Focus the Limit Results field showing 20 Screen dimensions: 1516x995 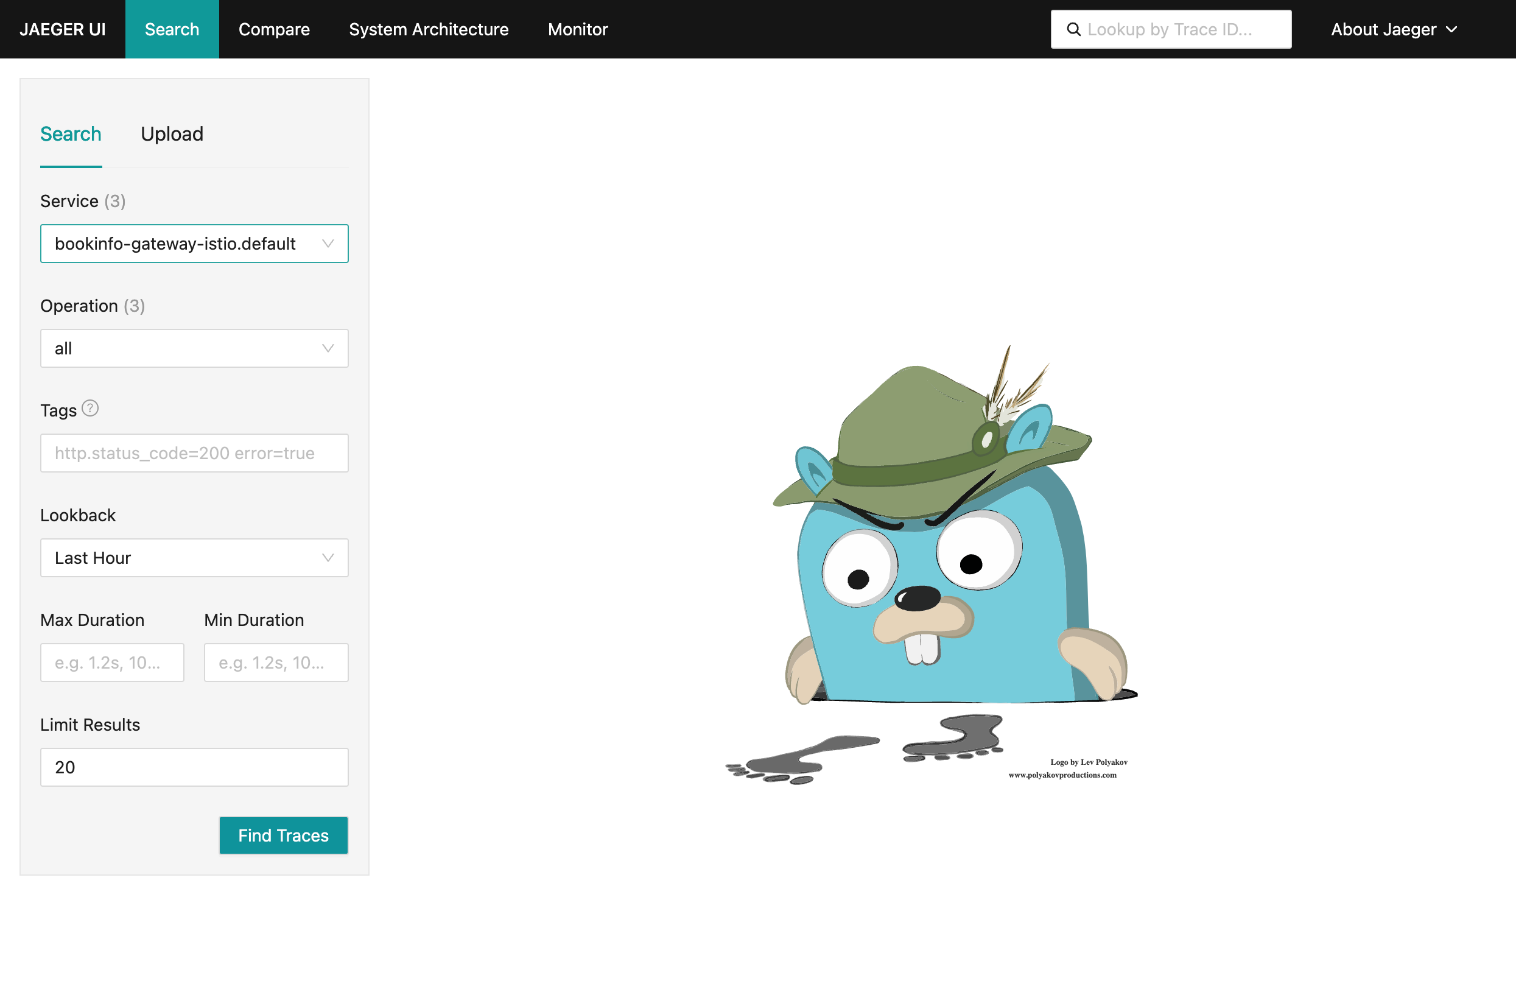point(194,767)
